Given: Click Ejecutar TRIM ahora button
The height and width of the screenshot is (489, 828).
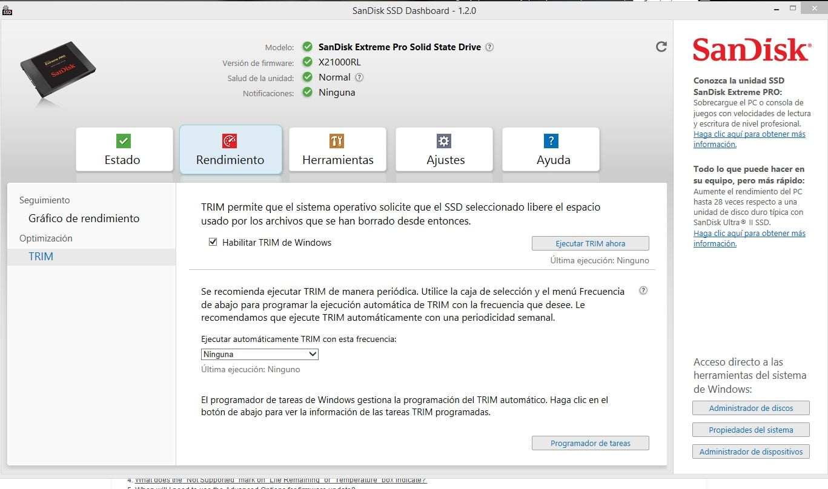Looking at the screenshot, I should 591,243.
